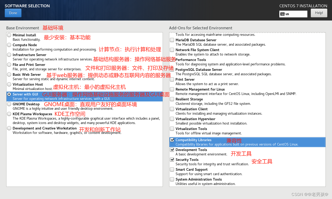332x199 pixels.
Task: Choose Infrastructure Server base environment
Action: 9,55
